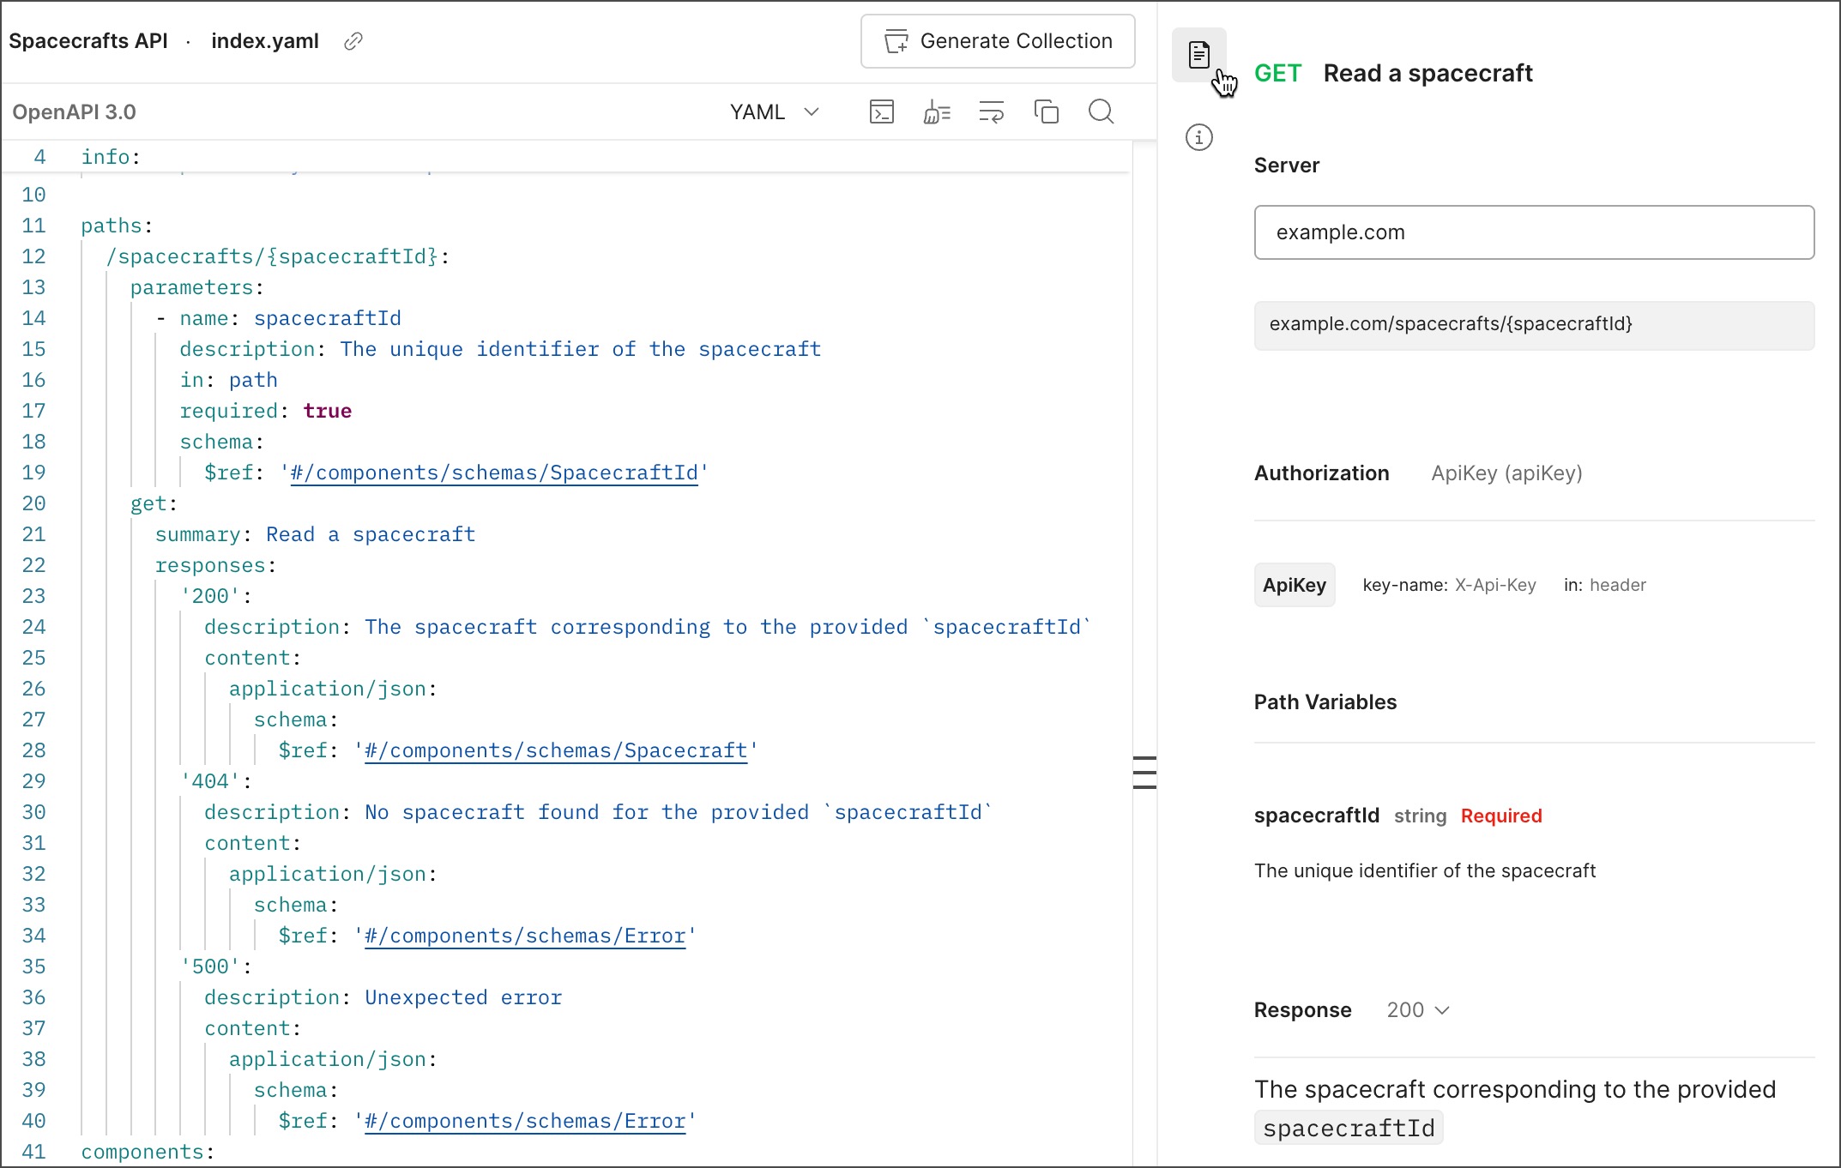Toggle word wrap in the editor
Viewport: 1841px width, 1168px height.
pos(992,111)
